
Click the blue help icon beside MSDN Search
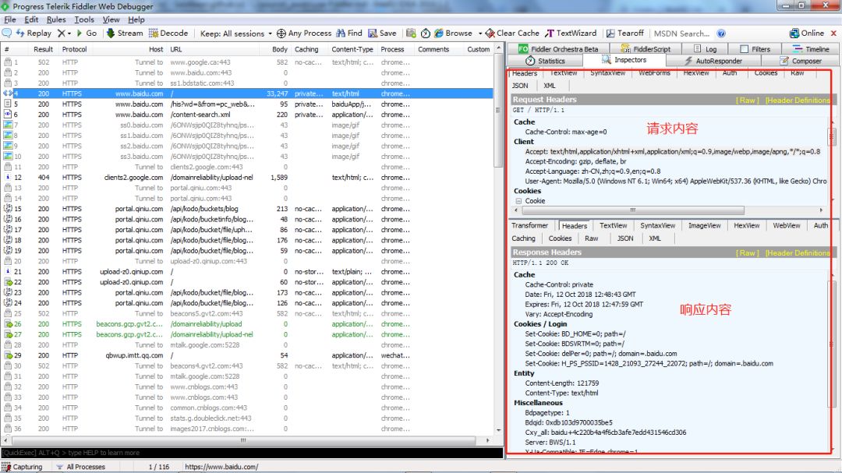point(721,34)
